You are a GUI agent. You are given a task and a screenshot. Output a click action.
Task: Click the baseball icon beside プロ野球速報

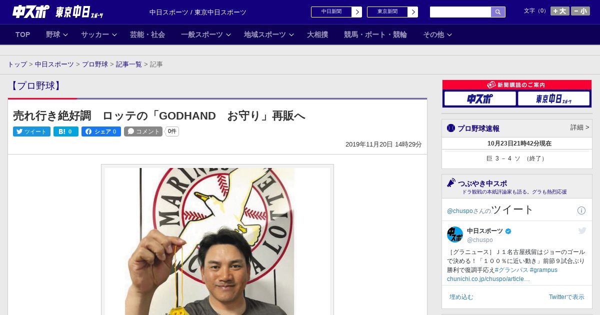click(x=451, y=128)
